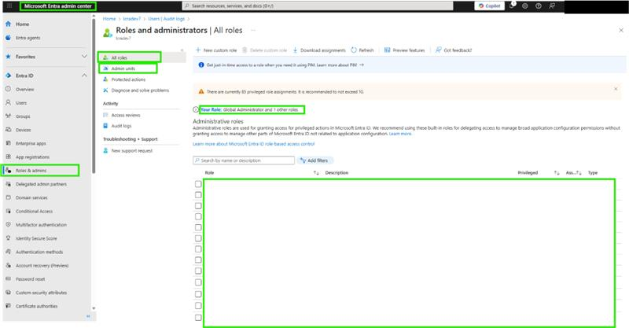Follow the Learn more about PIM arrow
This screenshot has height=328, width=629.
point(362,65)
